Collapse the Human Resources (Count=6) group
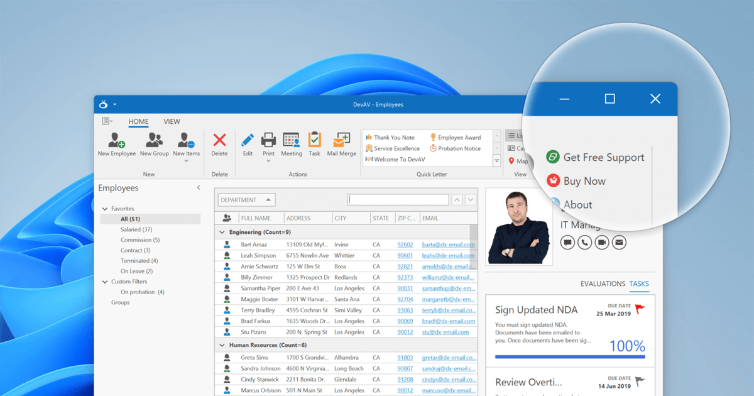This screenshot has height=396, width=754. point(222,345)
